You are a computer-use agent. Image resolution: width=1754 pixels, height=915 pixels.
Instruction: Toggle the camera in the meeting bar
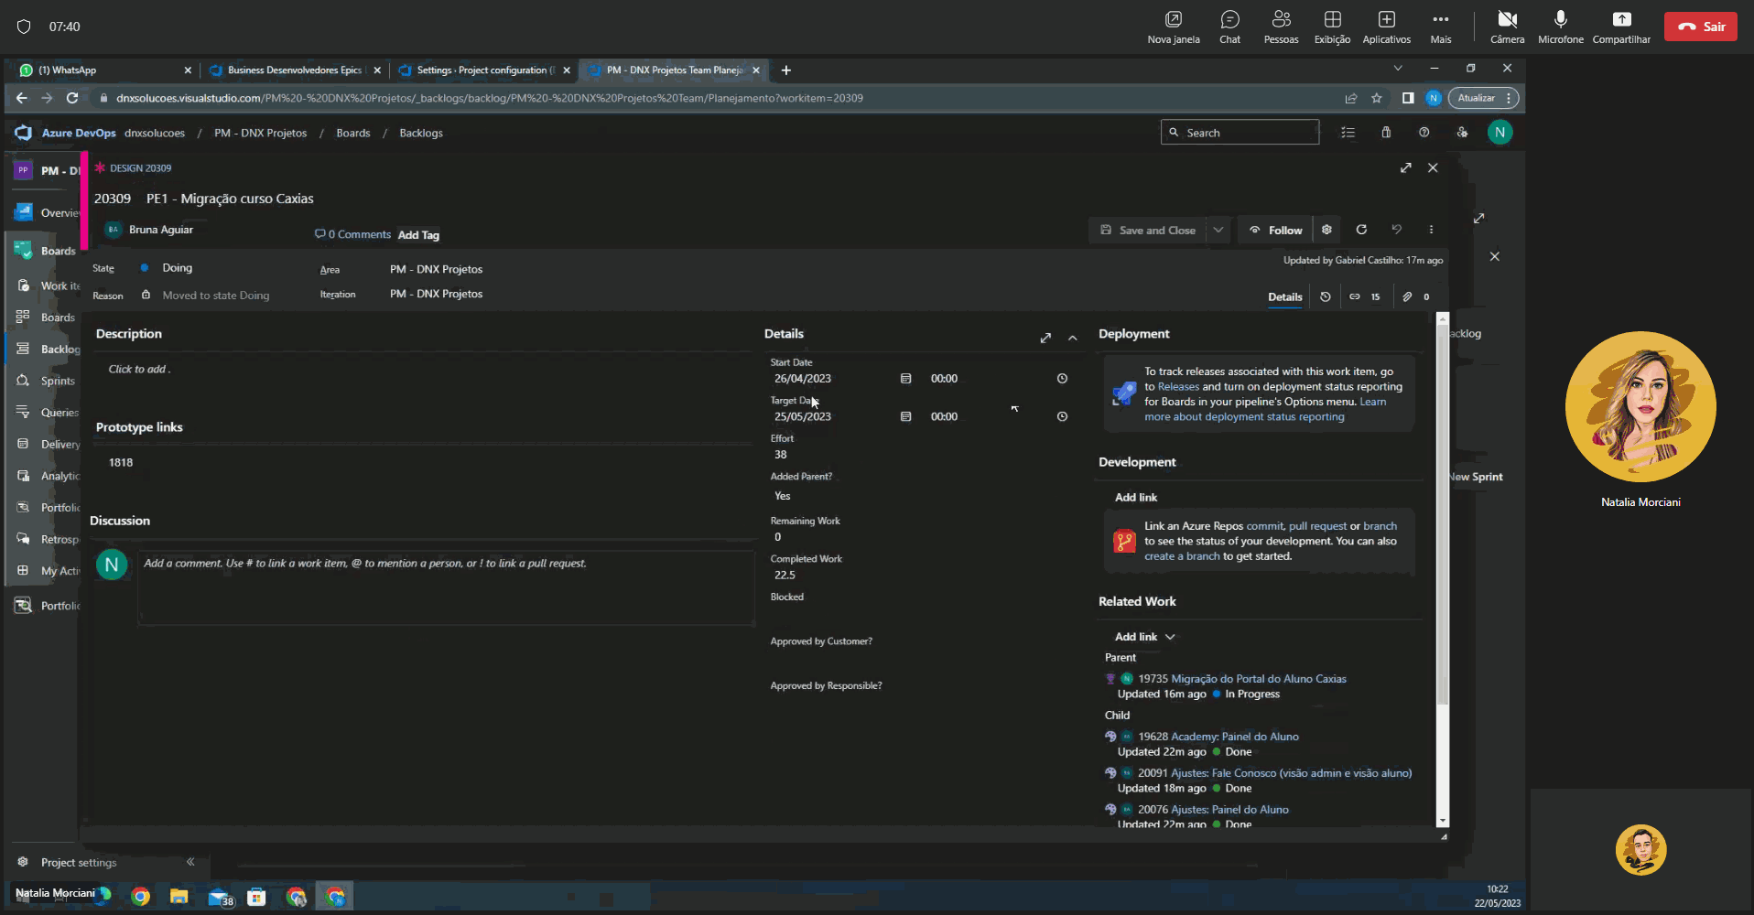1507,27
